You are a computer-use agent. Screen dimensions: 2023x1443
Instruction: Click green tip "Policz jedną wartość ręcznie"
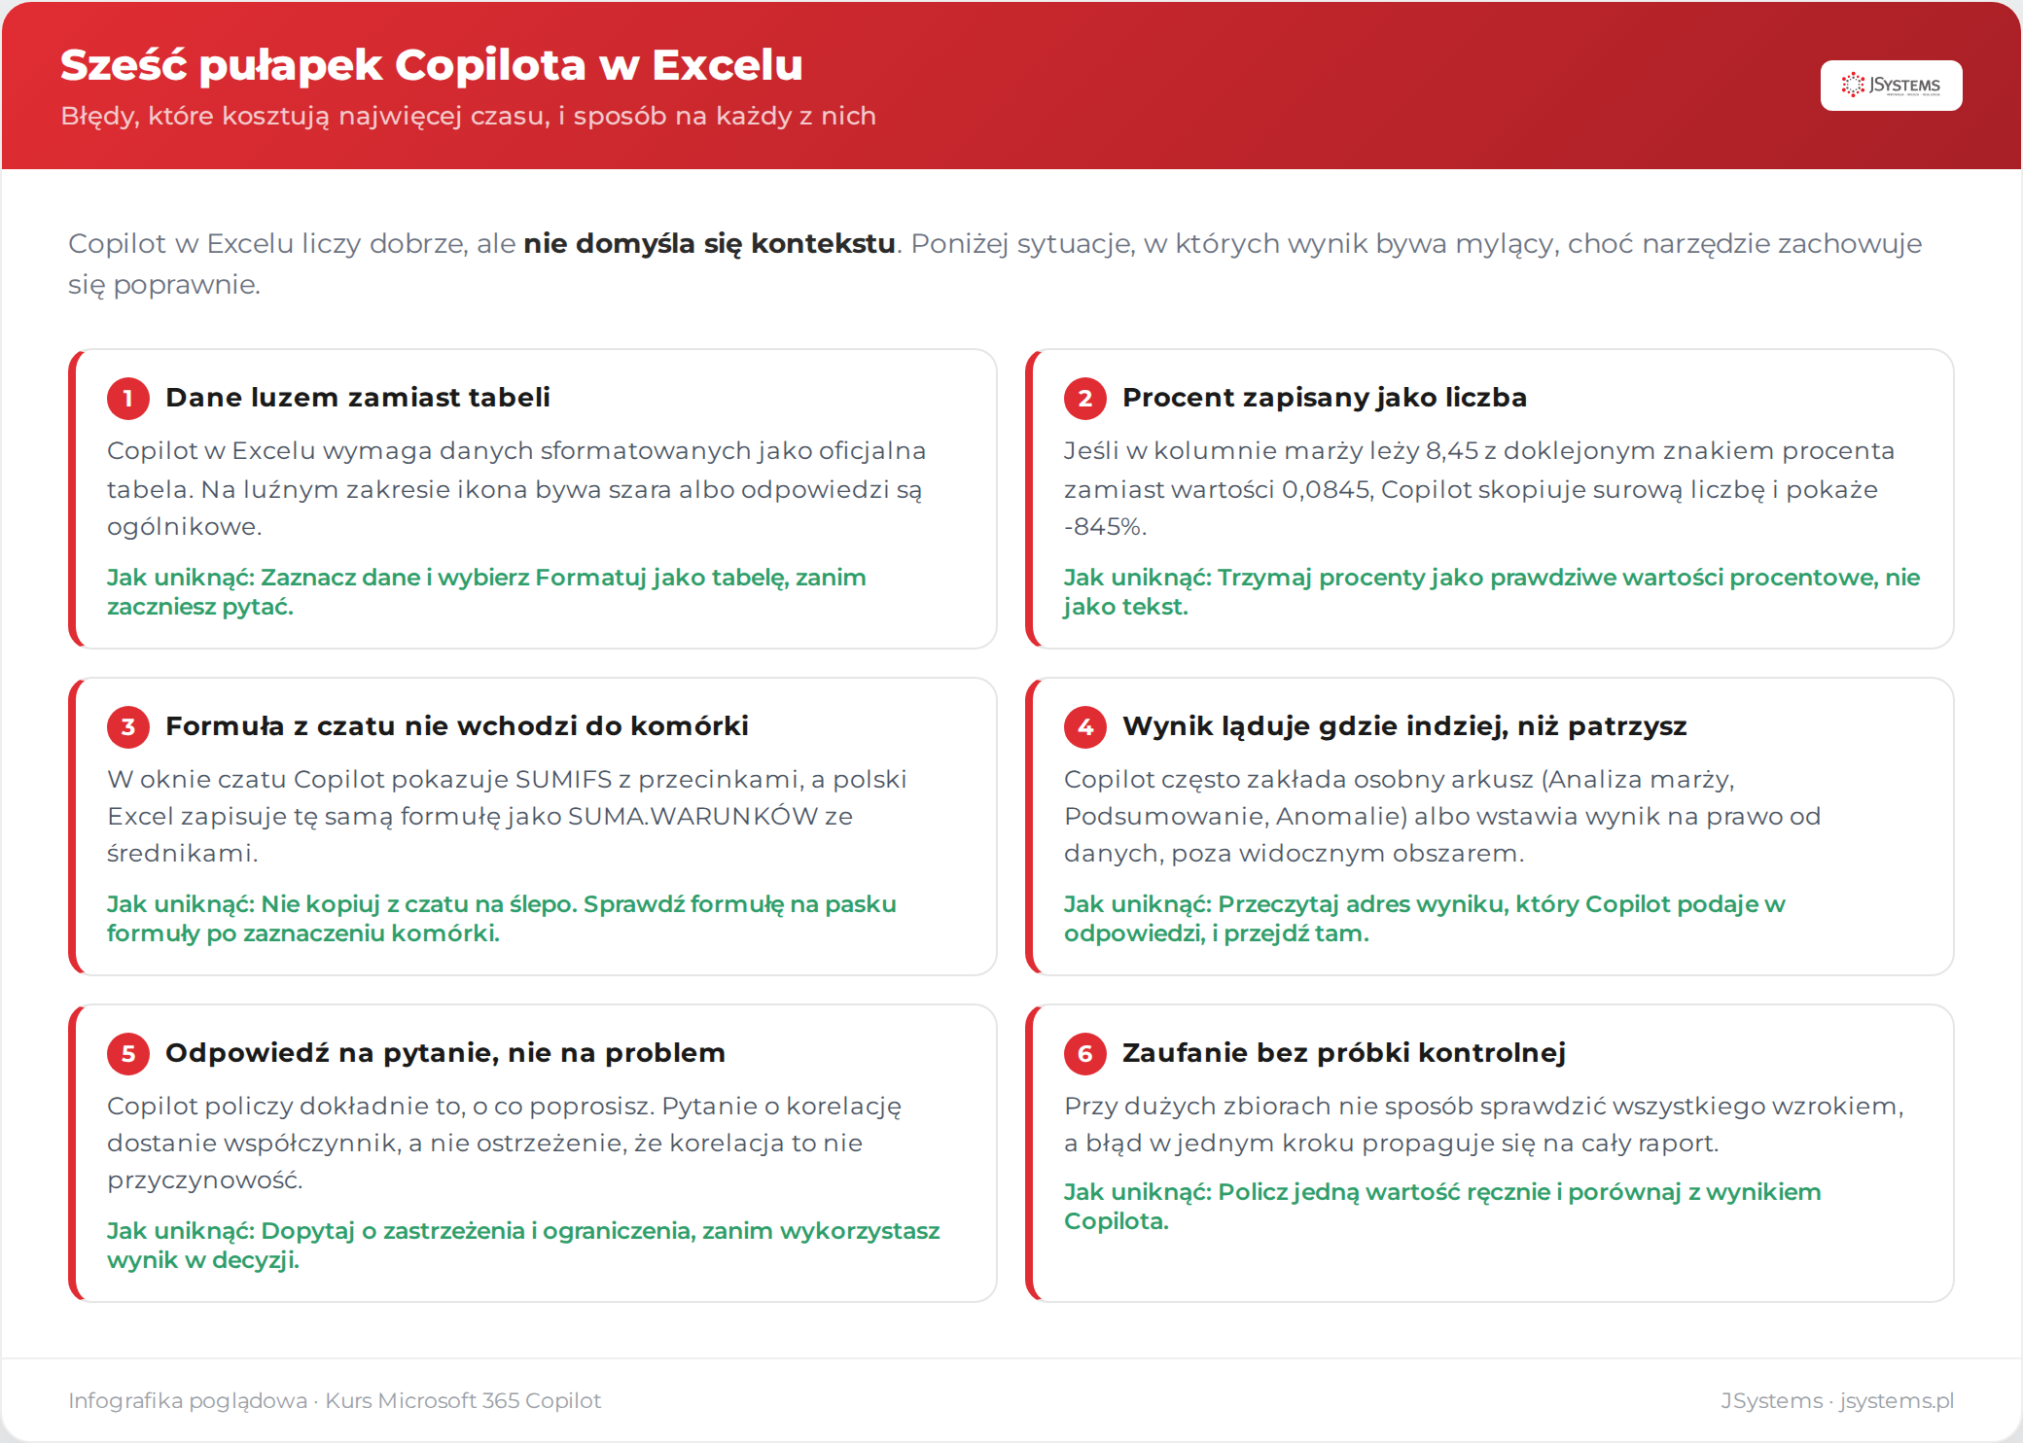(1442, 1206)
